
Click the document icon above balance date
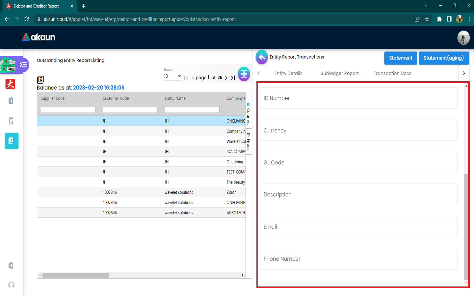coord(40,79)
